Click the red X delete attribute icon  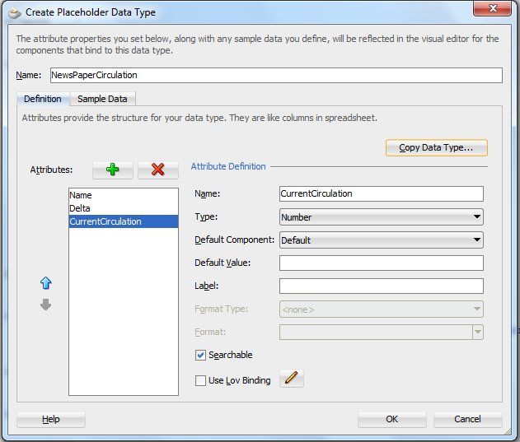pos(158,170)
